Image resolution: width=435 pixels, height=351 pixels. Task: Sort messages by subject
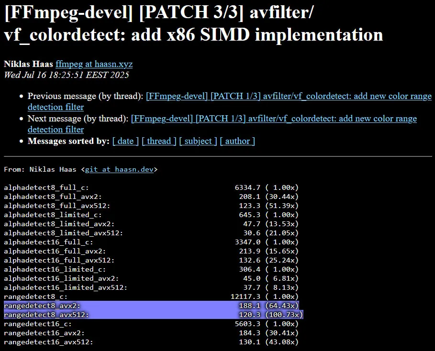point(198,141)
